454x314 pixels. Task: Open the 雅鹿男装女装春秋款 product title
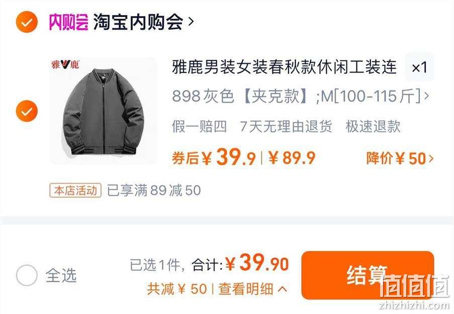284,66
